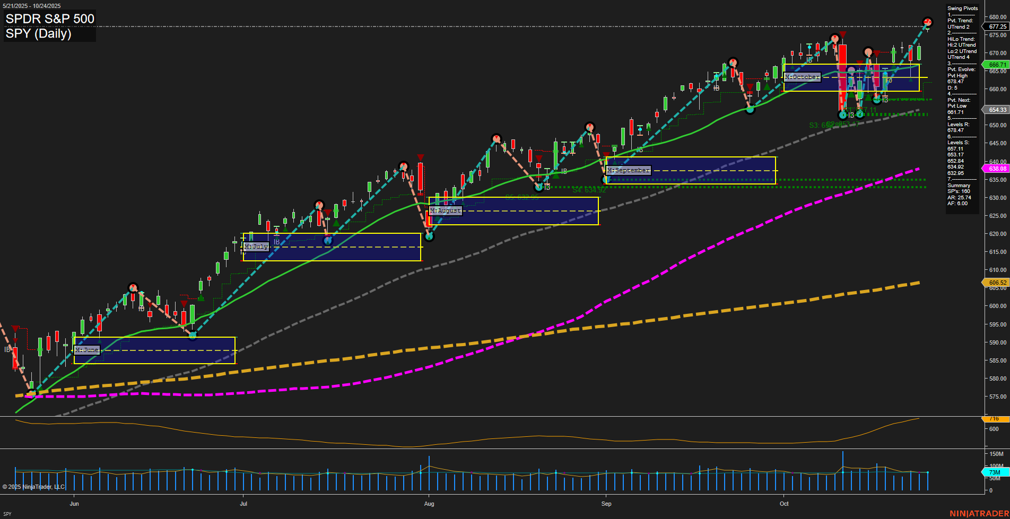Click the gray 654.33 price marker
Screen dimensions: 1010x519
click(997, 110)
